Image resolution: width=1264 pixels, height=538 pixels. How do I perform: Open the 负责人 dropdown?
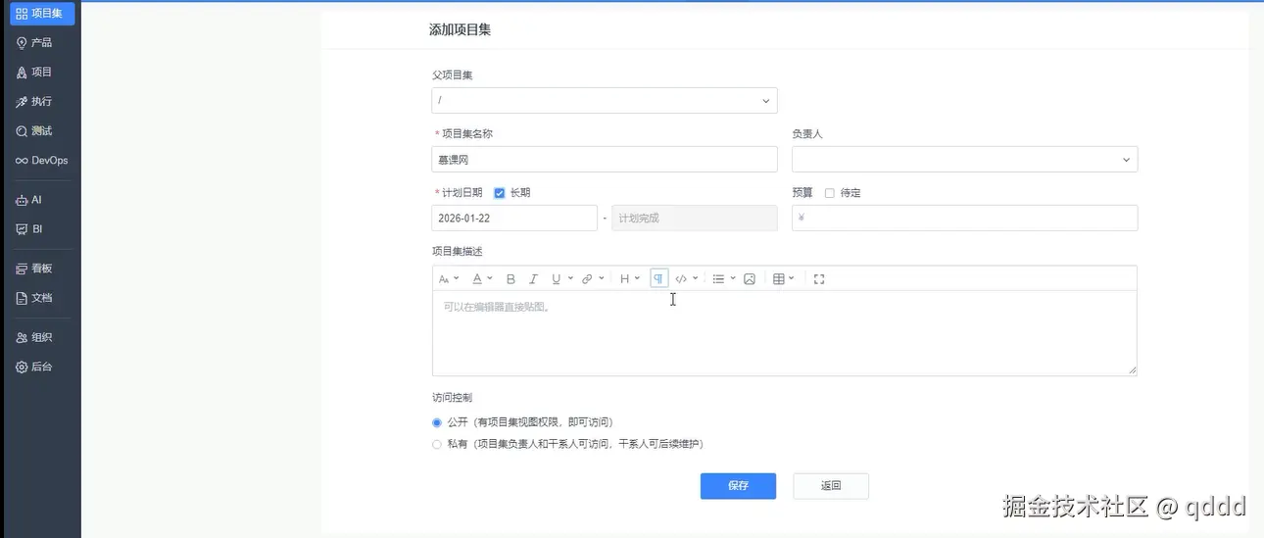965,159
